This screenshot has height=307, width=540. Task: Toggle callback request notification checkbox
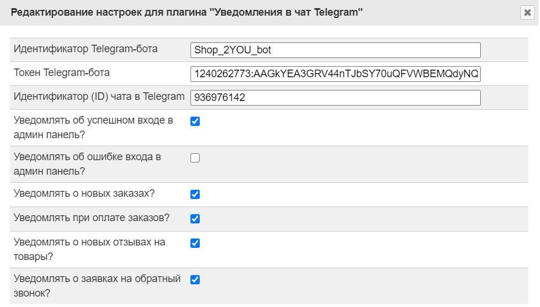click(195, 280)
